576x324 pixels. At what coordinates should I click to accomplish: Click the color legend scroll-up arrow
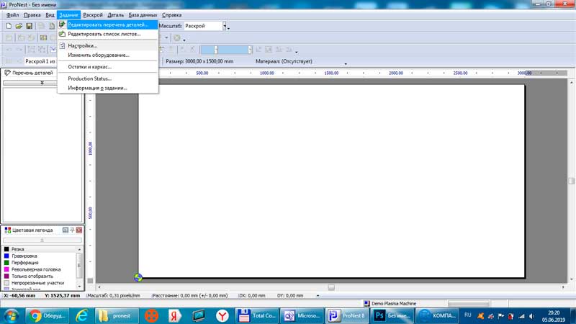pyautogui.click(x=79, y=249)
